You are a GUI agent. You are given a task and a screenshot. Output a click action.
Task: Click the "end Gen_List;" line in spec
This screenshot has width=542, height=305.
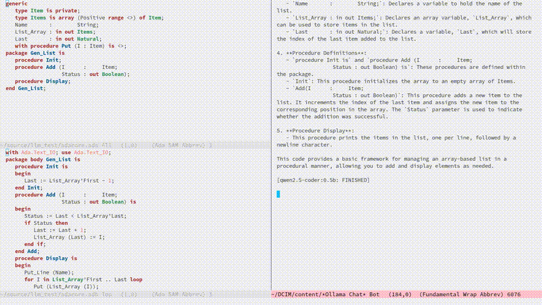[x=26, y=89]
